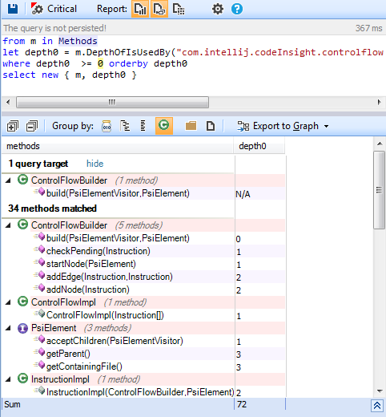Click the double-chevron button in Sum row
This screenshot has width=386, height=417.
377,406
